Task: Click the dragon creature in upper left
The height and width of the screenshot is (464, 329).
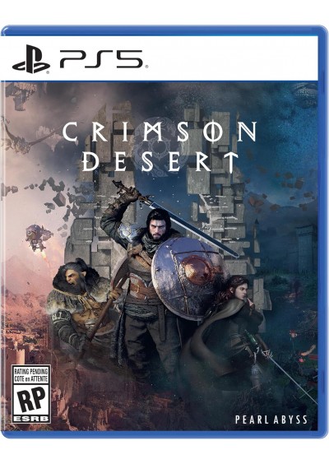Action: 21,137
